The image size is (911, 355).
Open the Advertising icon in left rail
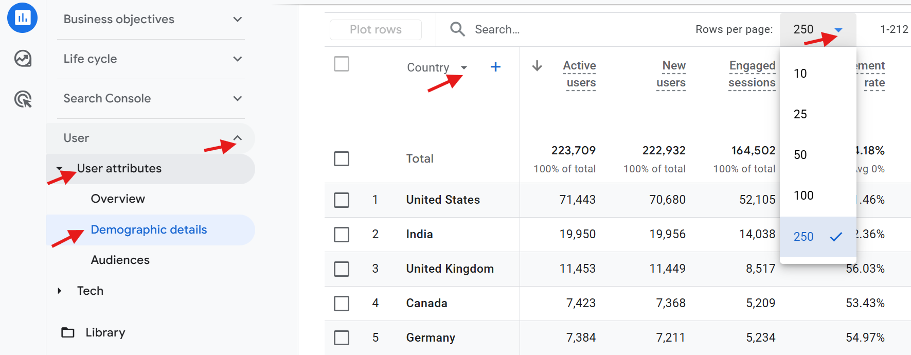pyautogui.click(x=23, y=99)
